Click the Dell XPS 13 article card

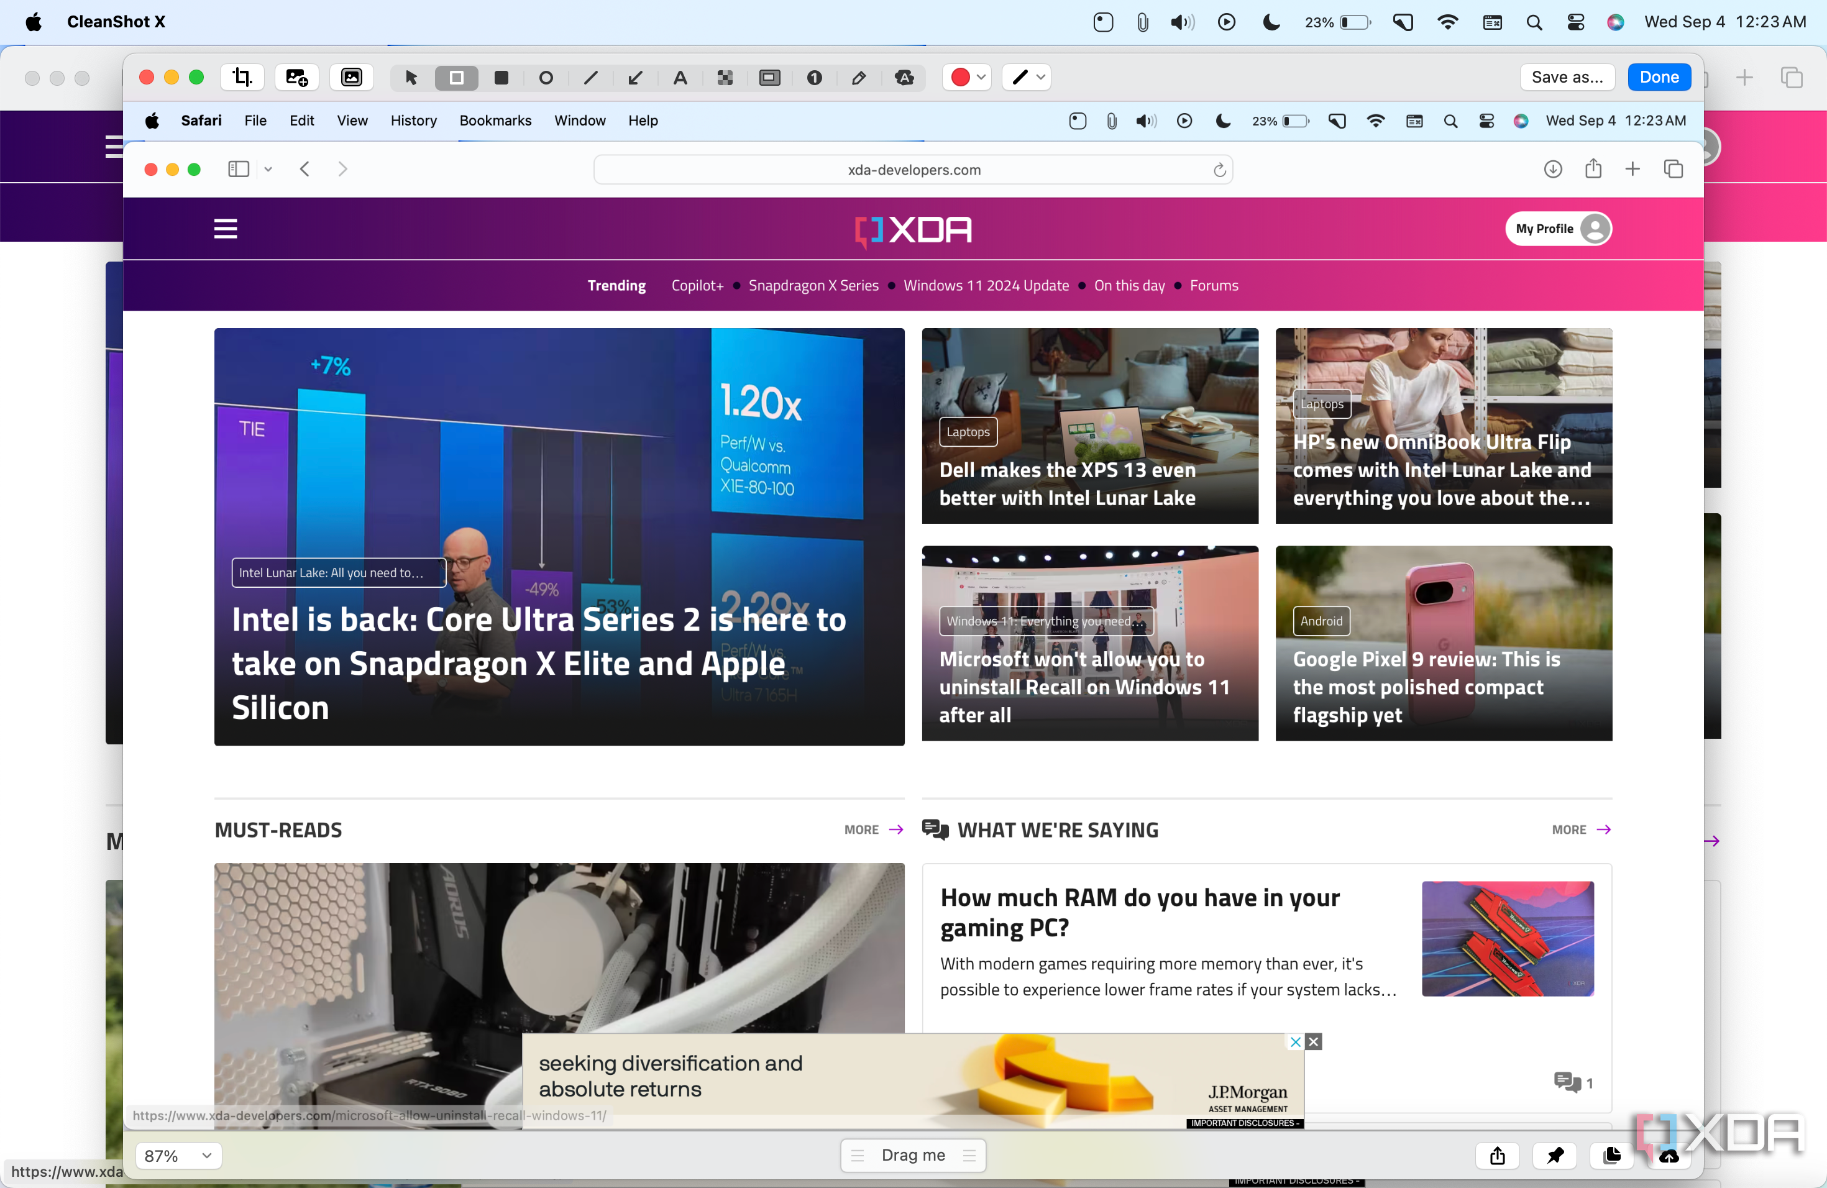click(1089, 426)
